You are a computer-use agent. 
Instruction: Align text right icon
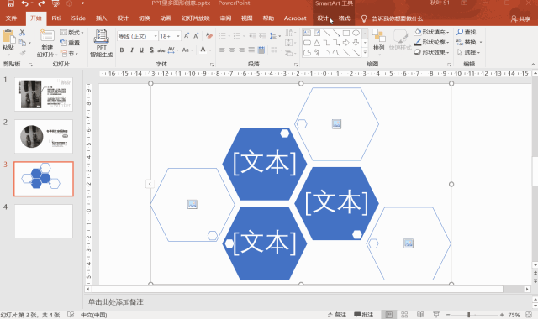[x=242, y=50]
